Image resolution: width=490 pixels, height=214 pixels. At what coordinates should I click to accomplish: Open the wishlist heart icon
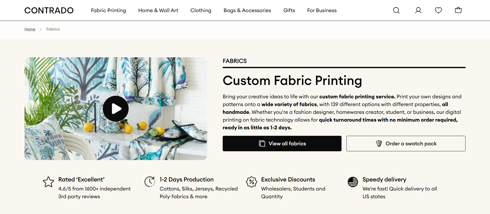pyautogui.click(x=438, y=10)
